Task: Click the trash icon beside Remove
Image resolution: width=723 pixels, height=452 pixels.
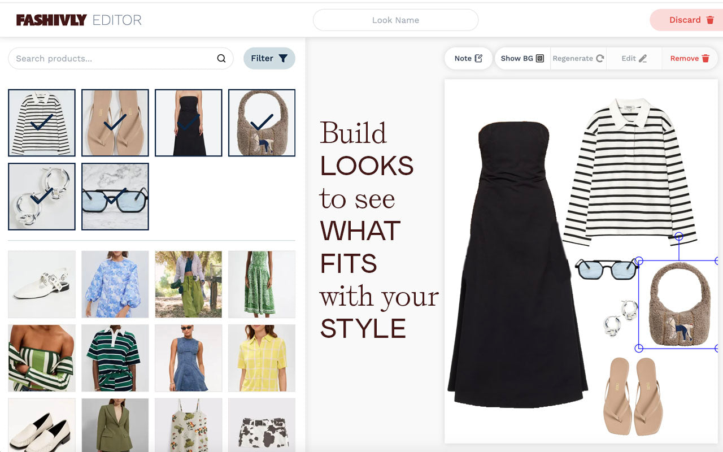Action: [x=707, y=58]
